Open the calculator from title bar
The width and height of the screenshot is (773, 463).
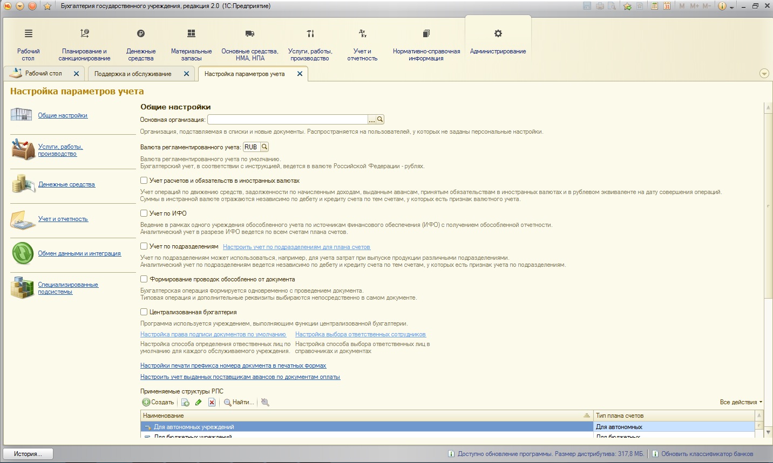tap(654, 6)
